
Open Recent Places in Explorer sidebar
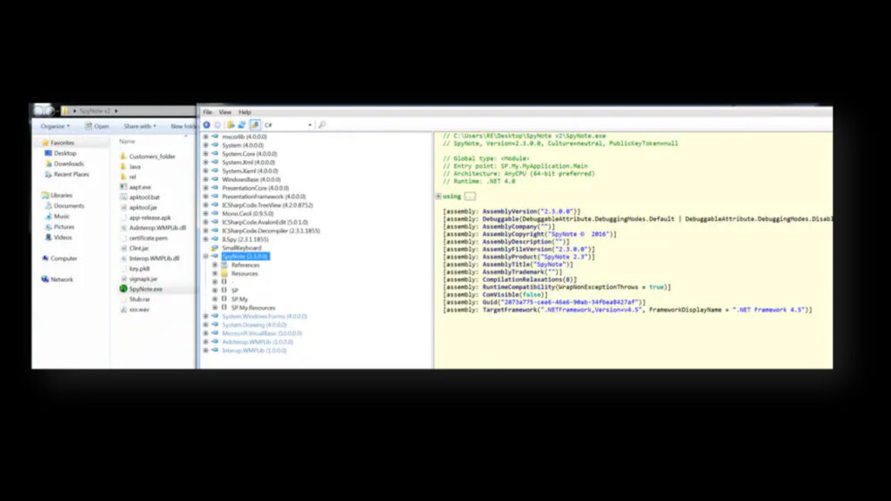[x=71, y=174]
